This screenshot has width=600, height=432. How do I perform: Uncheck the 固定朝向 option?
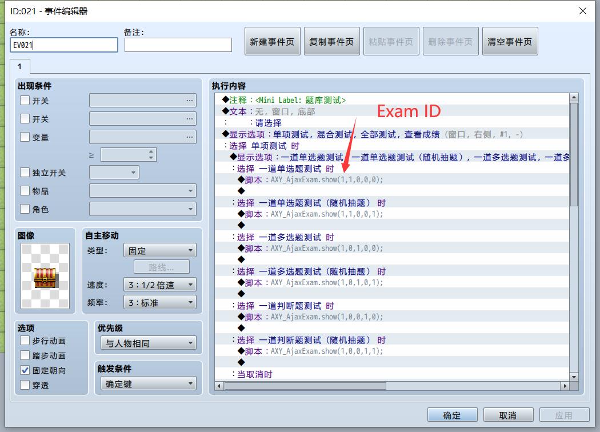click(25, 370)
